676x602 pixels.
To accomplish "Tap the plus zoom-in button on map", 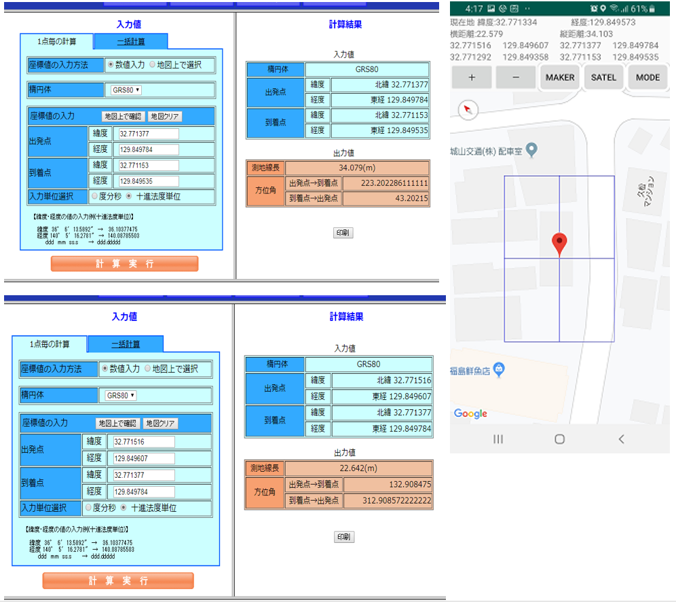I will pos(472,77).
